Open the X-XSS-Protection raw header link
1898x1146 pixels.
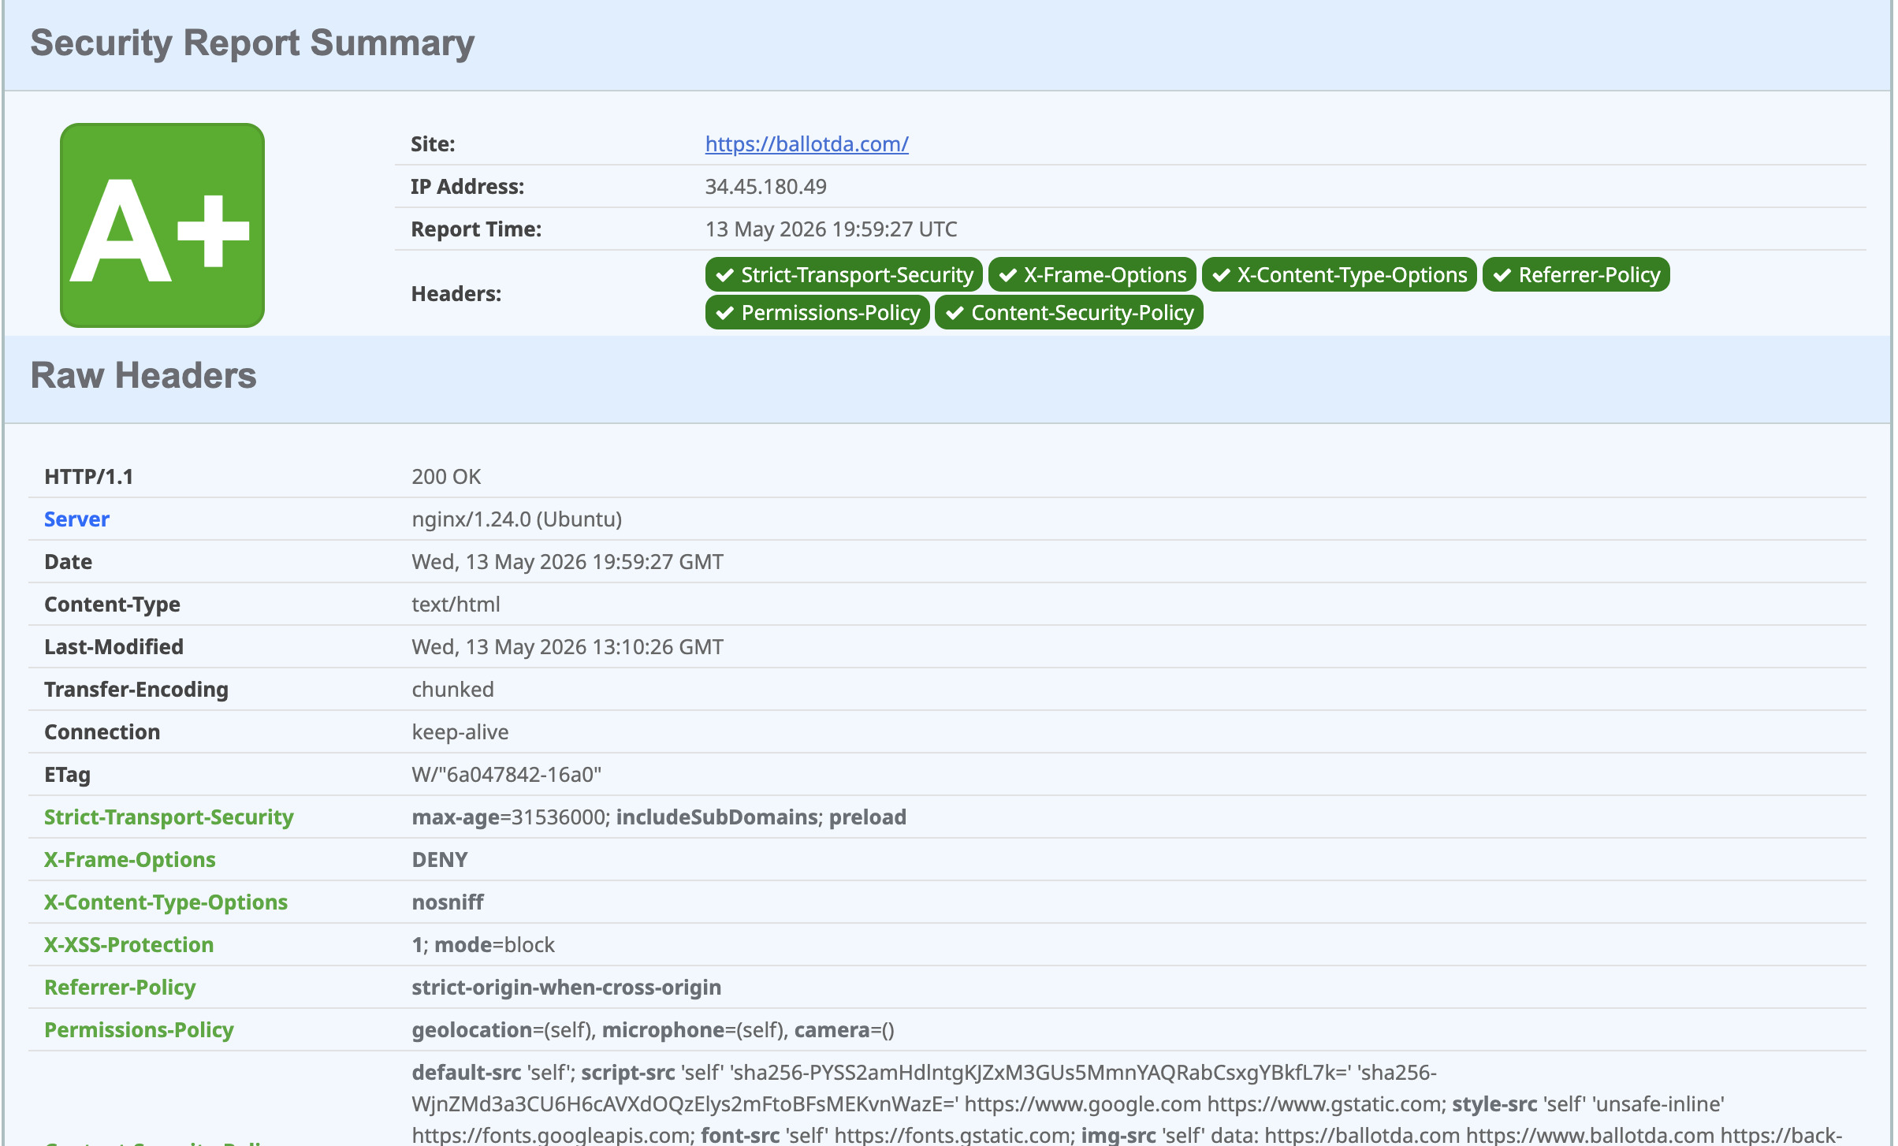[x=128, y=945]
